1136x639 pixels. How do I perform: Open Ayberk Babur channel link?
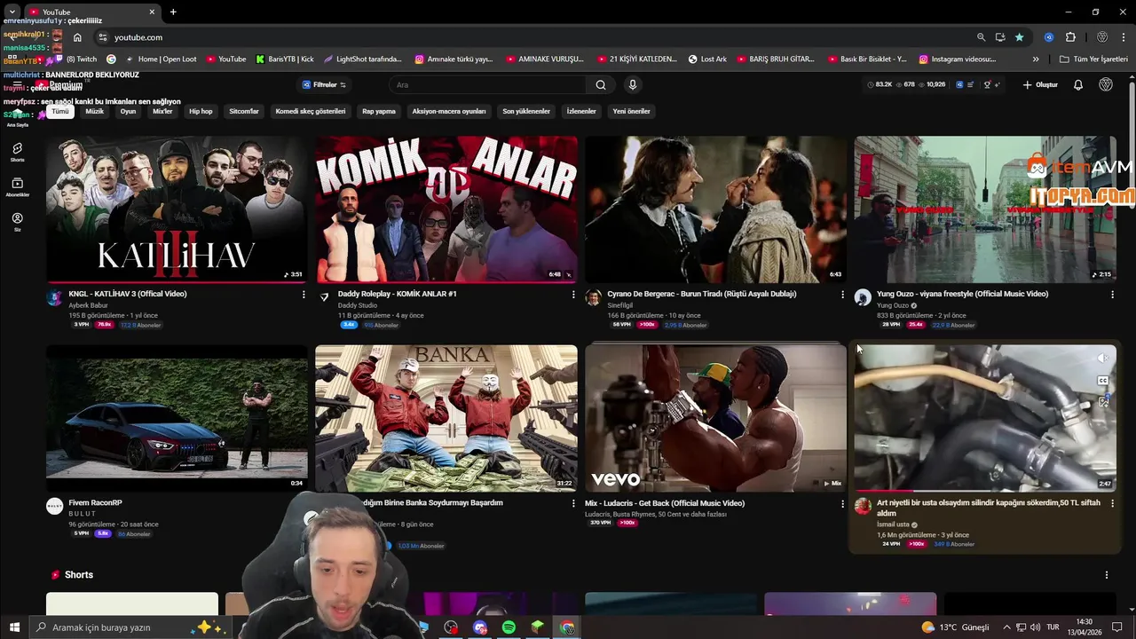pyautogui.click(x=88, y=305)
